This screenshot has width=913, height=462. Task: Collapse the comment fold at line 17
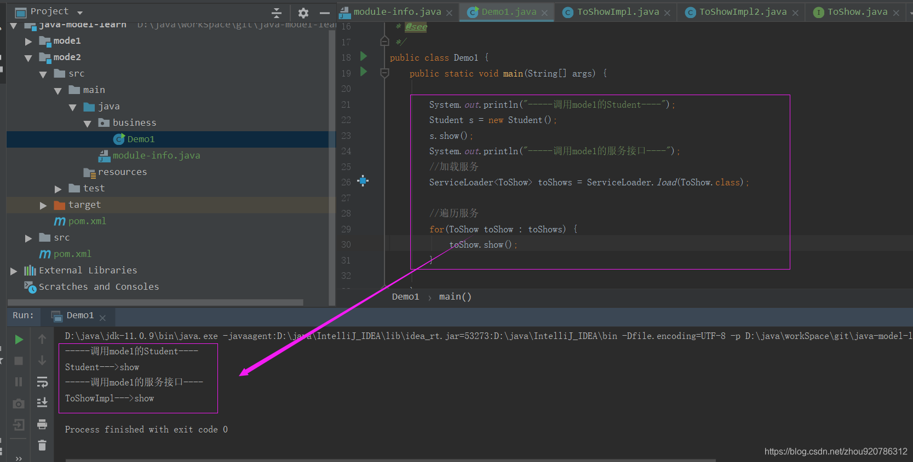(x=384, y=41)
